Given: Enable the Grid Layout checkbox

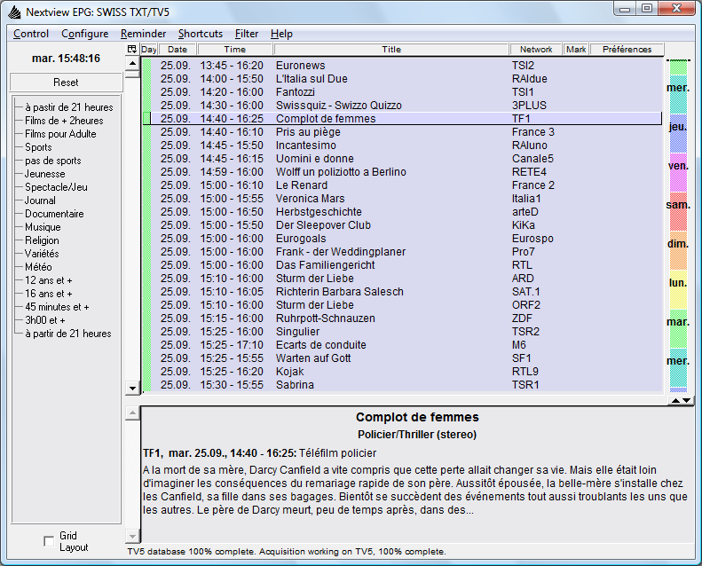Looking at the screenshot, I should (x=49, y=541).
